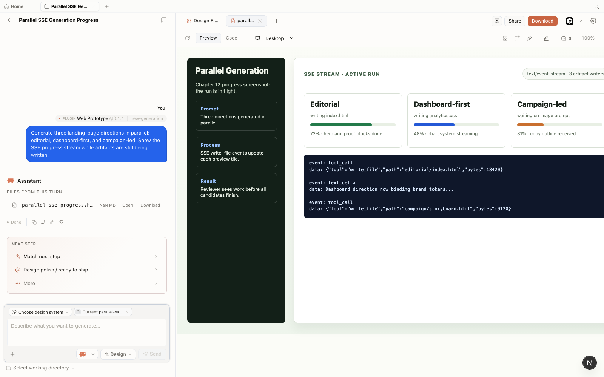This screenshot has height=377, width=604.
Task: Download the parallel-sse-progress file link
Action: click(150, 205)
